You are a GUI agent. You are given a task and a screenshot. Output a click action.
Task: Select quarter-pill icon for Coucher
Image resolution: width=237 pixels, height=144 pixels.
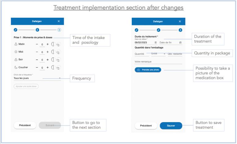point(58,68)
